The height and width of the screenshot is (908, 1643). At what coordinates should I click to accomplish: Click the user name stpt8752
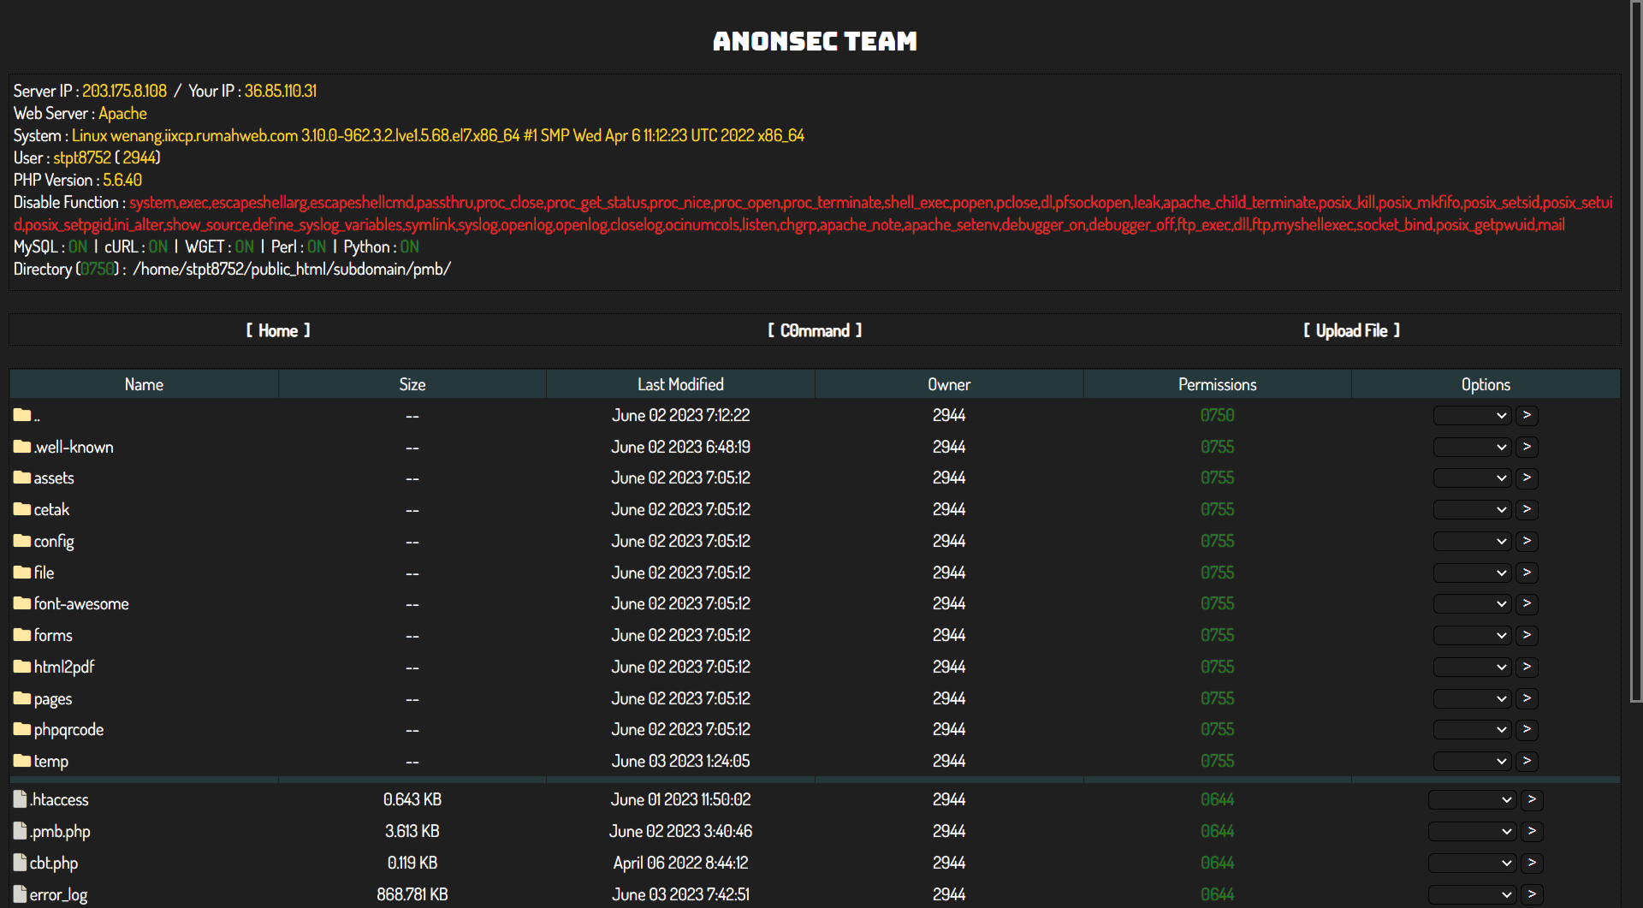[82, 157]
